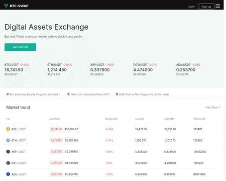Click BTC volume value 102407

tap(198, 129)
